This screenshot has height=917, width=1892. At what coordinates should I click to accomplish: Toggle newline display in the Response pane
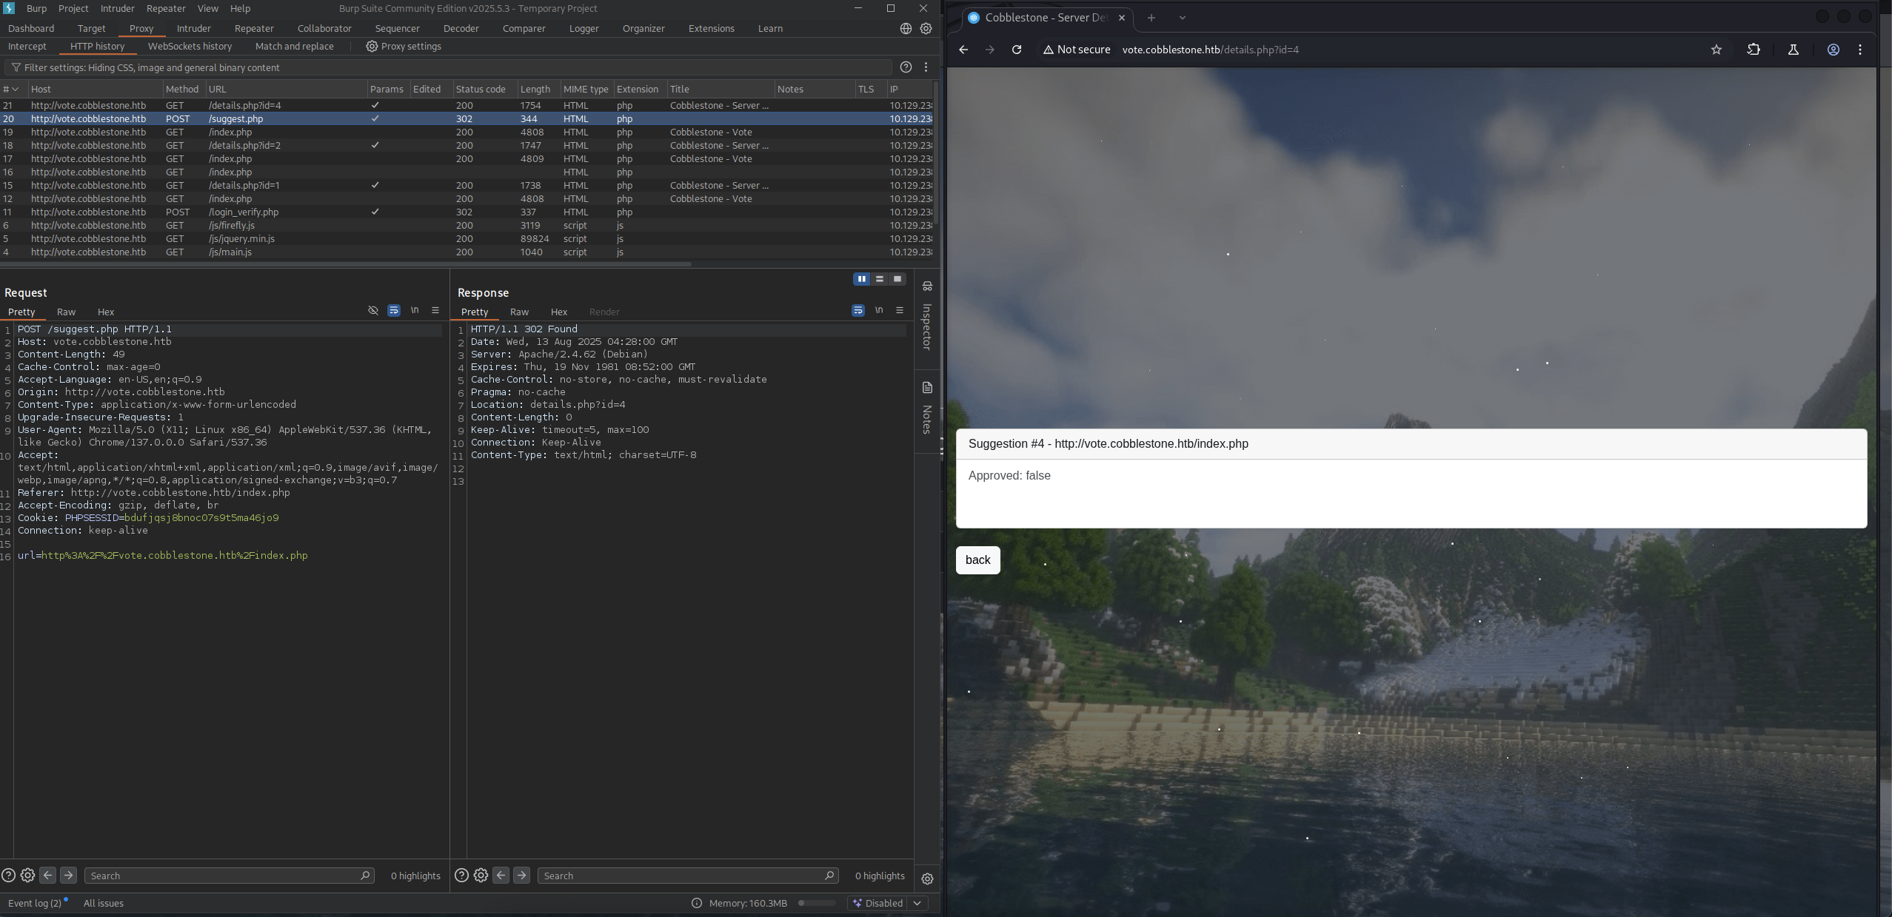tap(879, 310)
